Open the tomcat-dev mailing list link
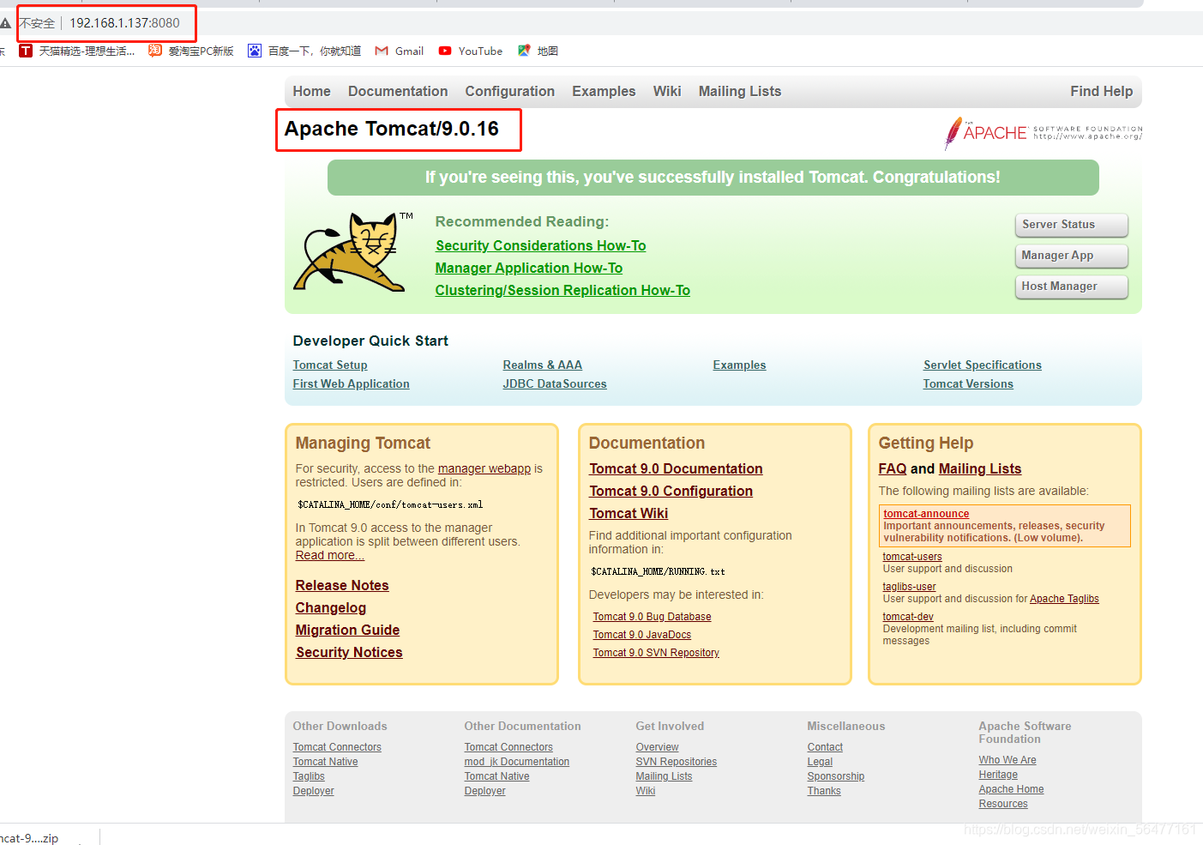Screen dimensions: 1203x845 (908, 617)
